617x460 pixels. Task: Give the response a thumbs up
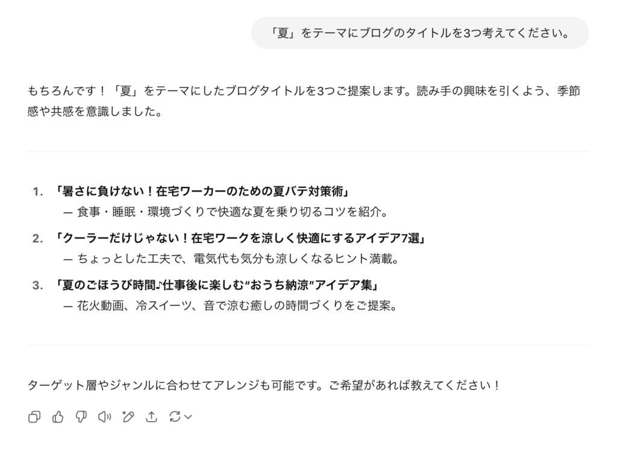[x=58, y=417]
